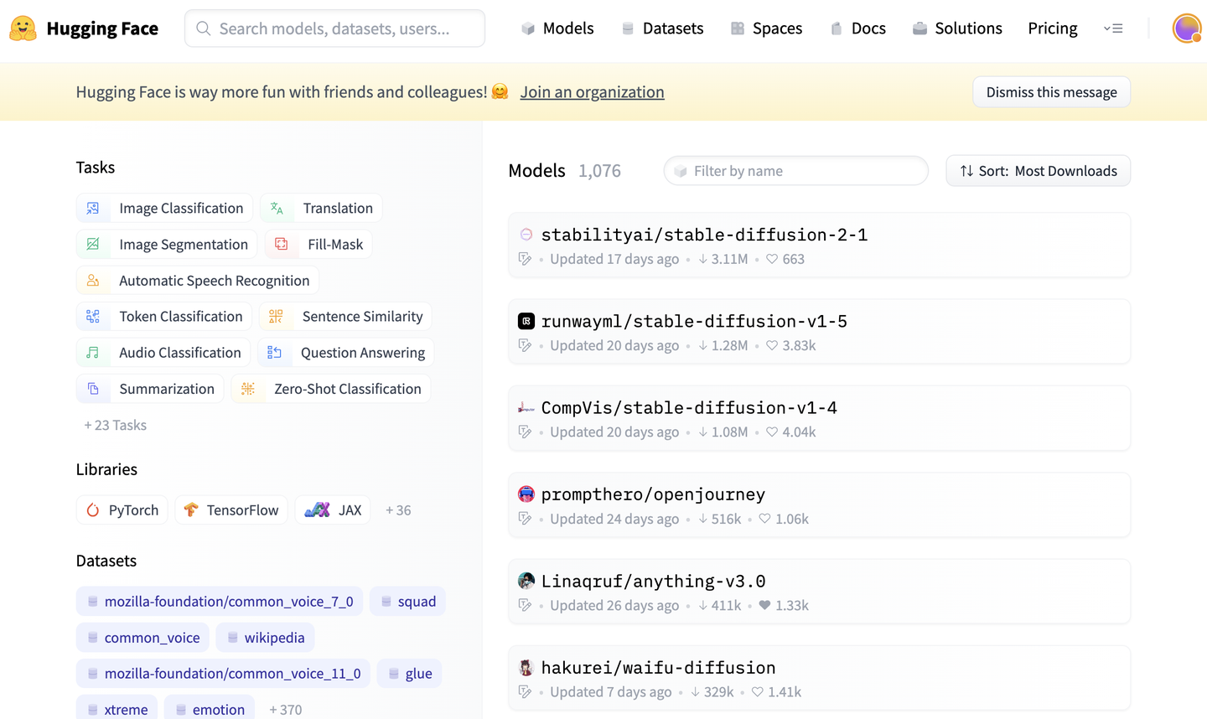Click the Audio Classification music icon
Viewport: 1207px width, 719px height.
[x=93, y=353]
